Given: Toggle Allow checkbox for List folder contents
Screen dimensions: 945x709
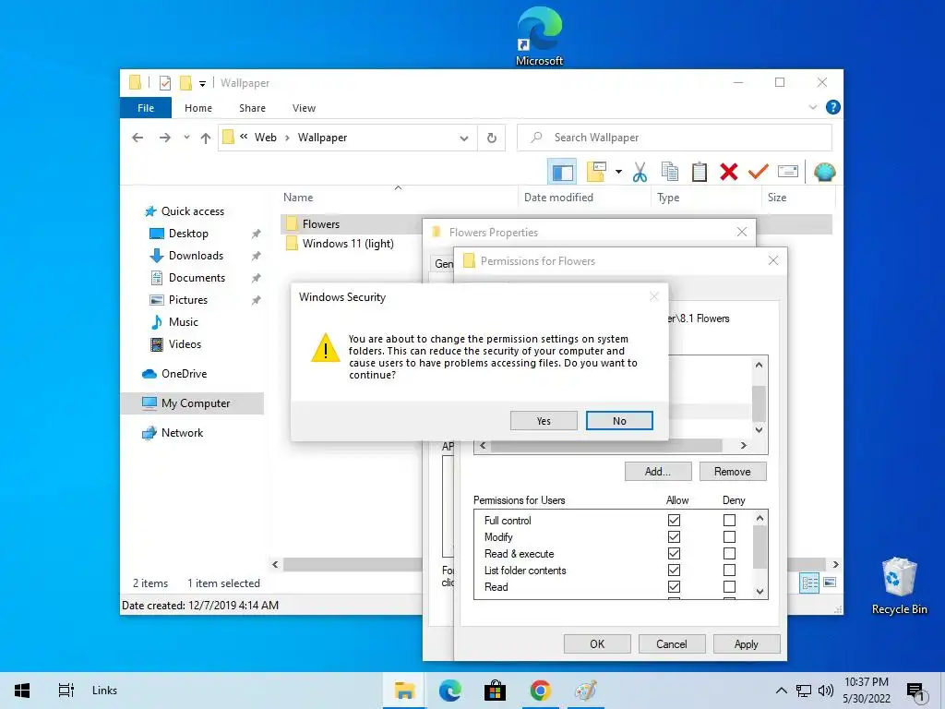Looking at the screenshot, I should coord(674,570).
